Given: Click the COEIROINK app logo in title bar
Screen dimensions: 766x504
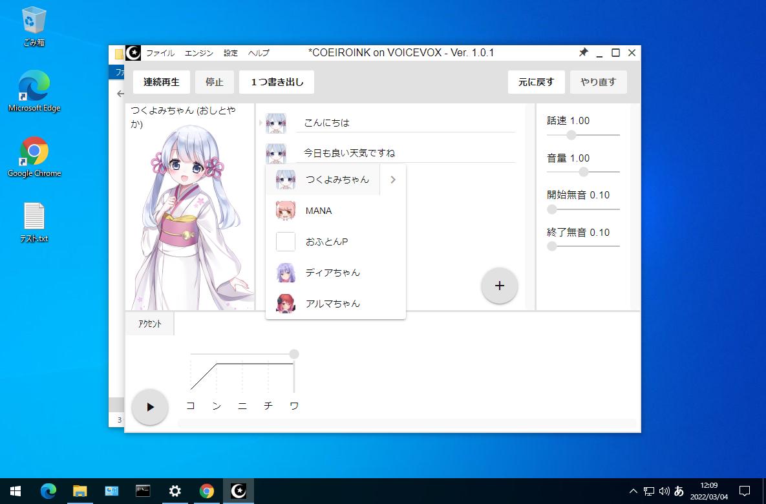Looking at the screenshot, I should [x=133, y=53].
